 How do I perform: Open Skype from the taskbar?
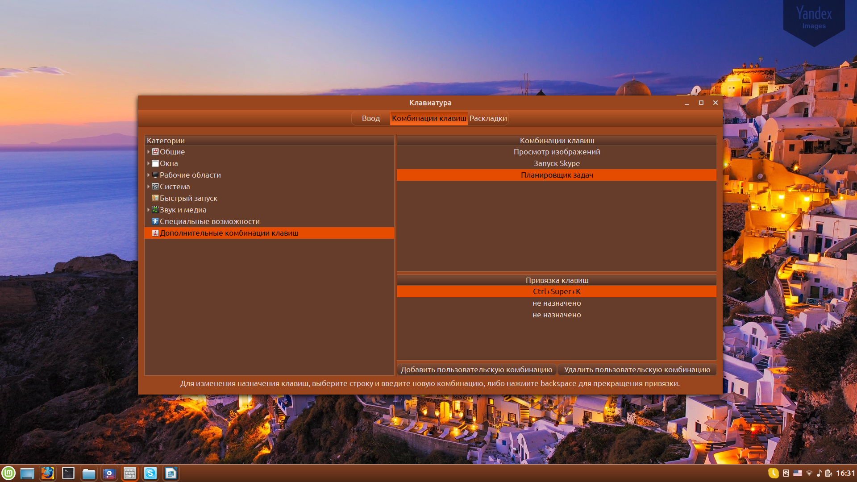(x=150, y=473)
